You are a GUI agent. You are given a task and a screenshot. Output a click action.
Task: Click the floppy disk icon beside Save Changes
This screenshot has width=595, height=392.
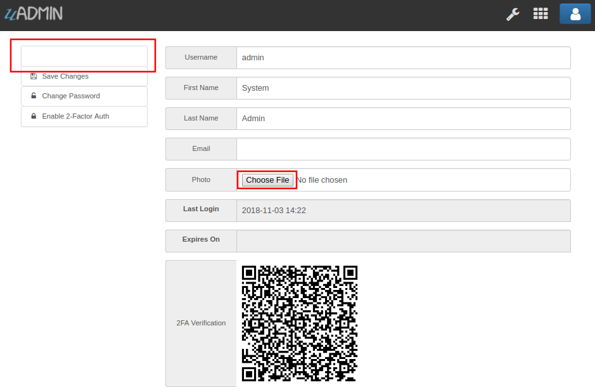click(34, 76)
